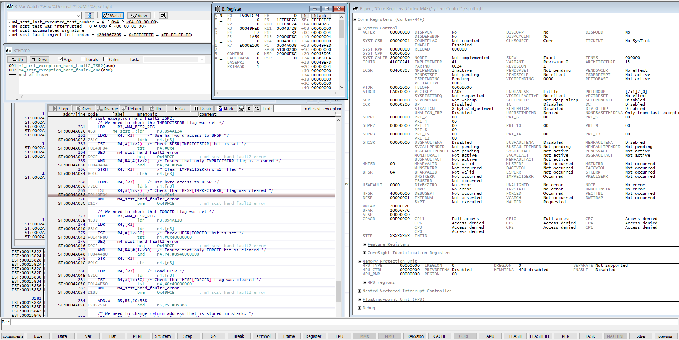679x340 pixels.
Task: Expand the Feature Registers section
Action: (x=364, y=244)
